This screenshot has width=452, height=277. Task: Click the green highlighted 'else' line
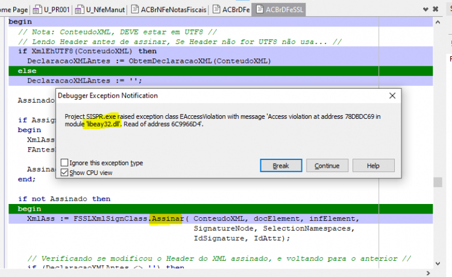(221, 71)
